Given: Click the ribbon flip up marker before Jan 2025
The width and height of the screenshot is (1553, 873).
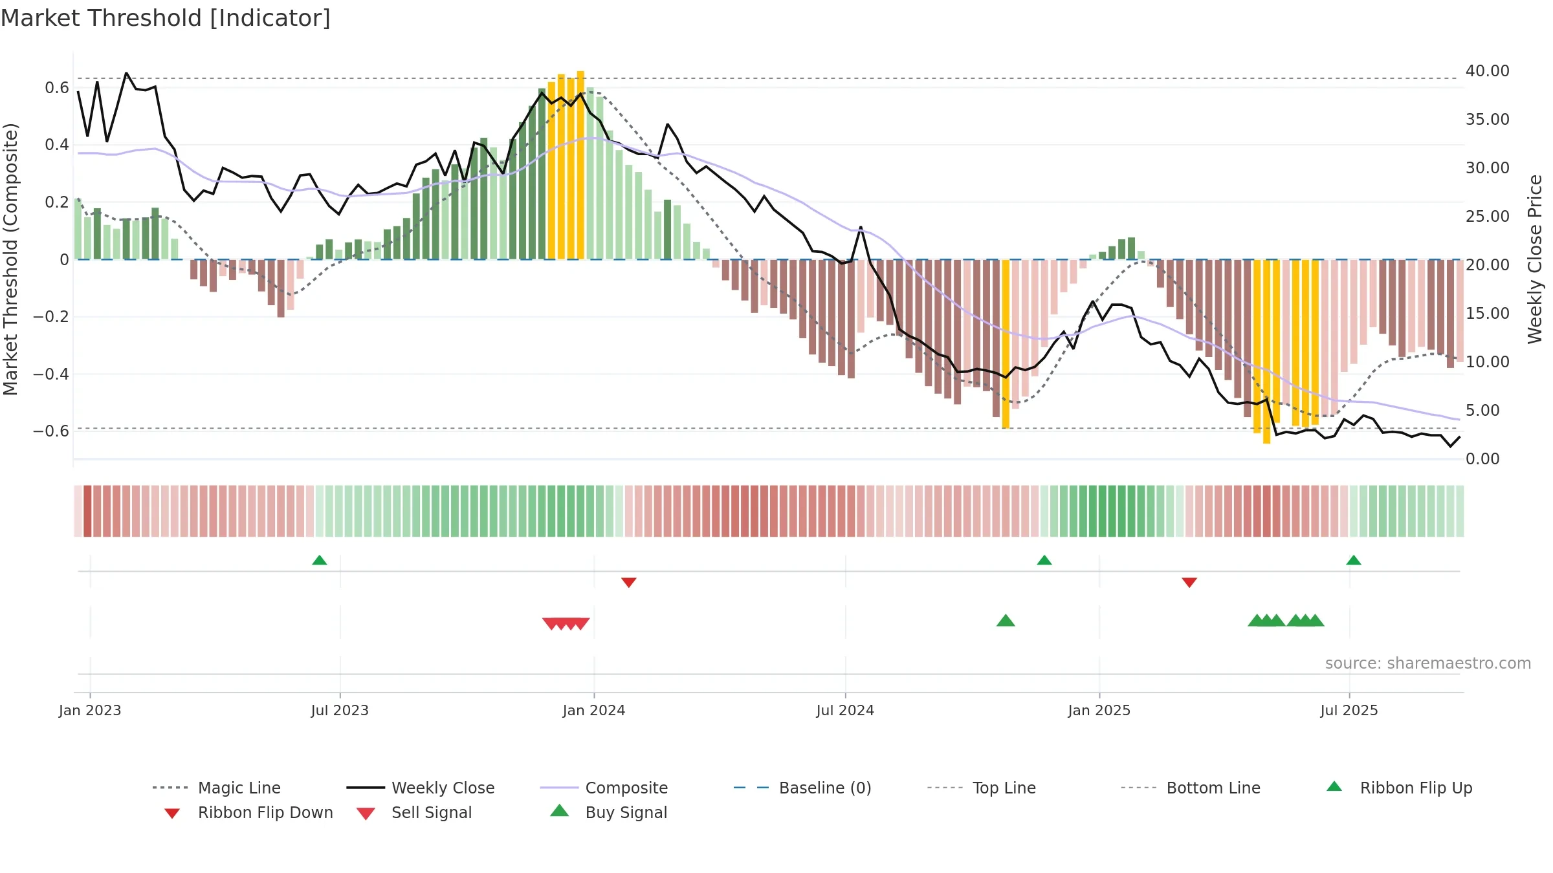Looking at the screenshot, I should tap(1044, 560).
